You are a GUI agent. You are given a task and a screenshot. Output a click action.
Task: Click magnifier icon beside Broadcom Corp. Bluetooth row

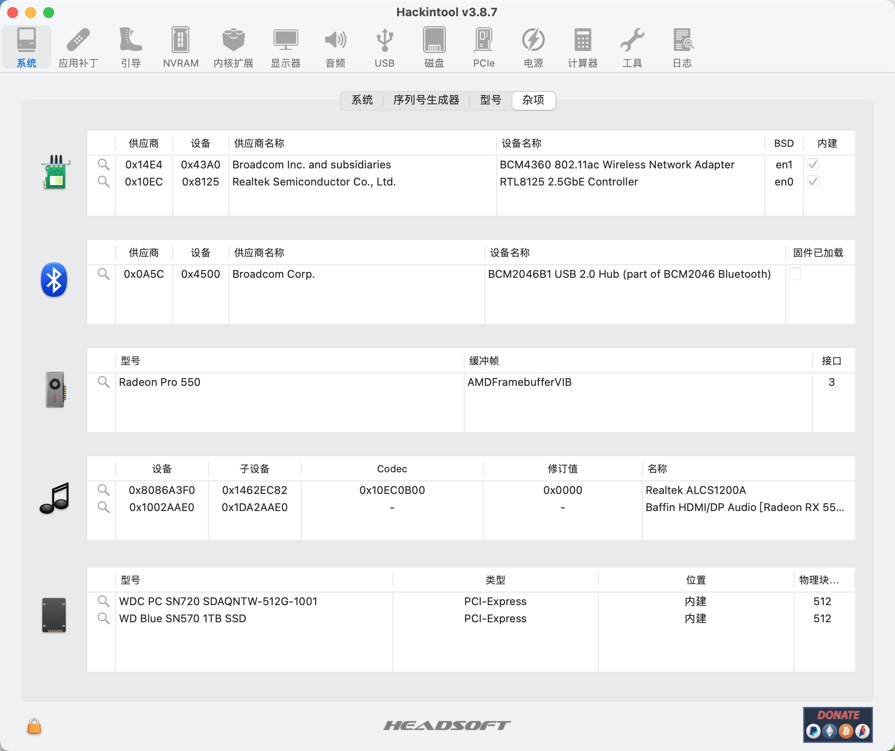point(104,274)
